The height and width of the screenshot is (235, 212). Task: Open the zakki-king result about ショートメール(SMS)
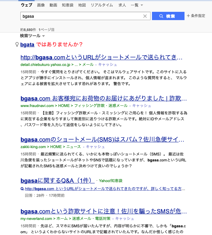pos(102,140)
